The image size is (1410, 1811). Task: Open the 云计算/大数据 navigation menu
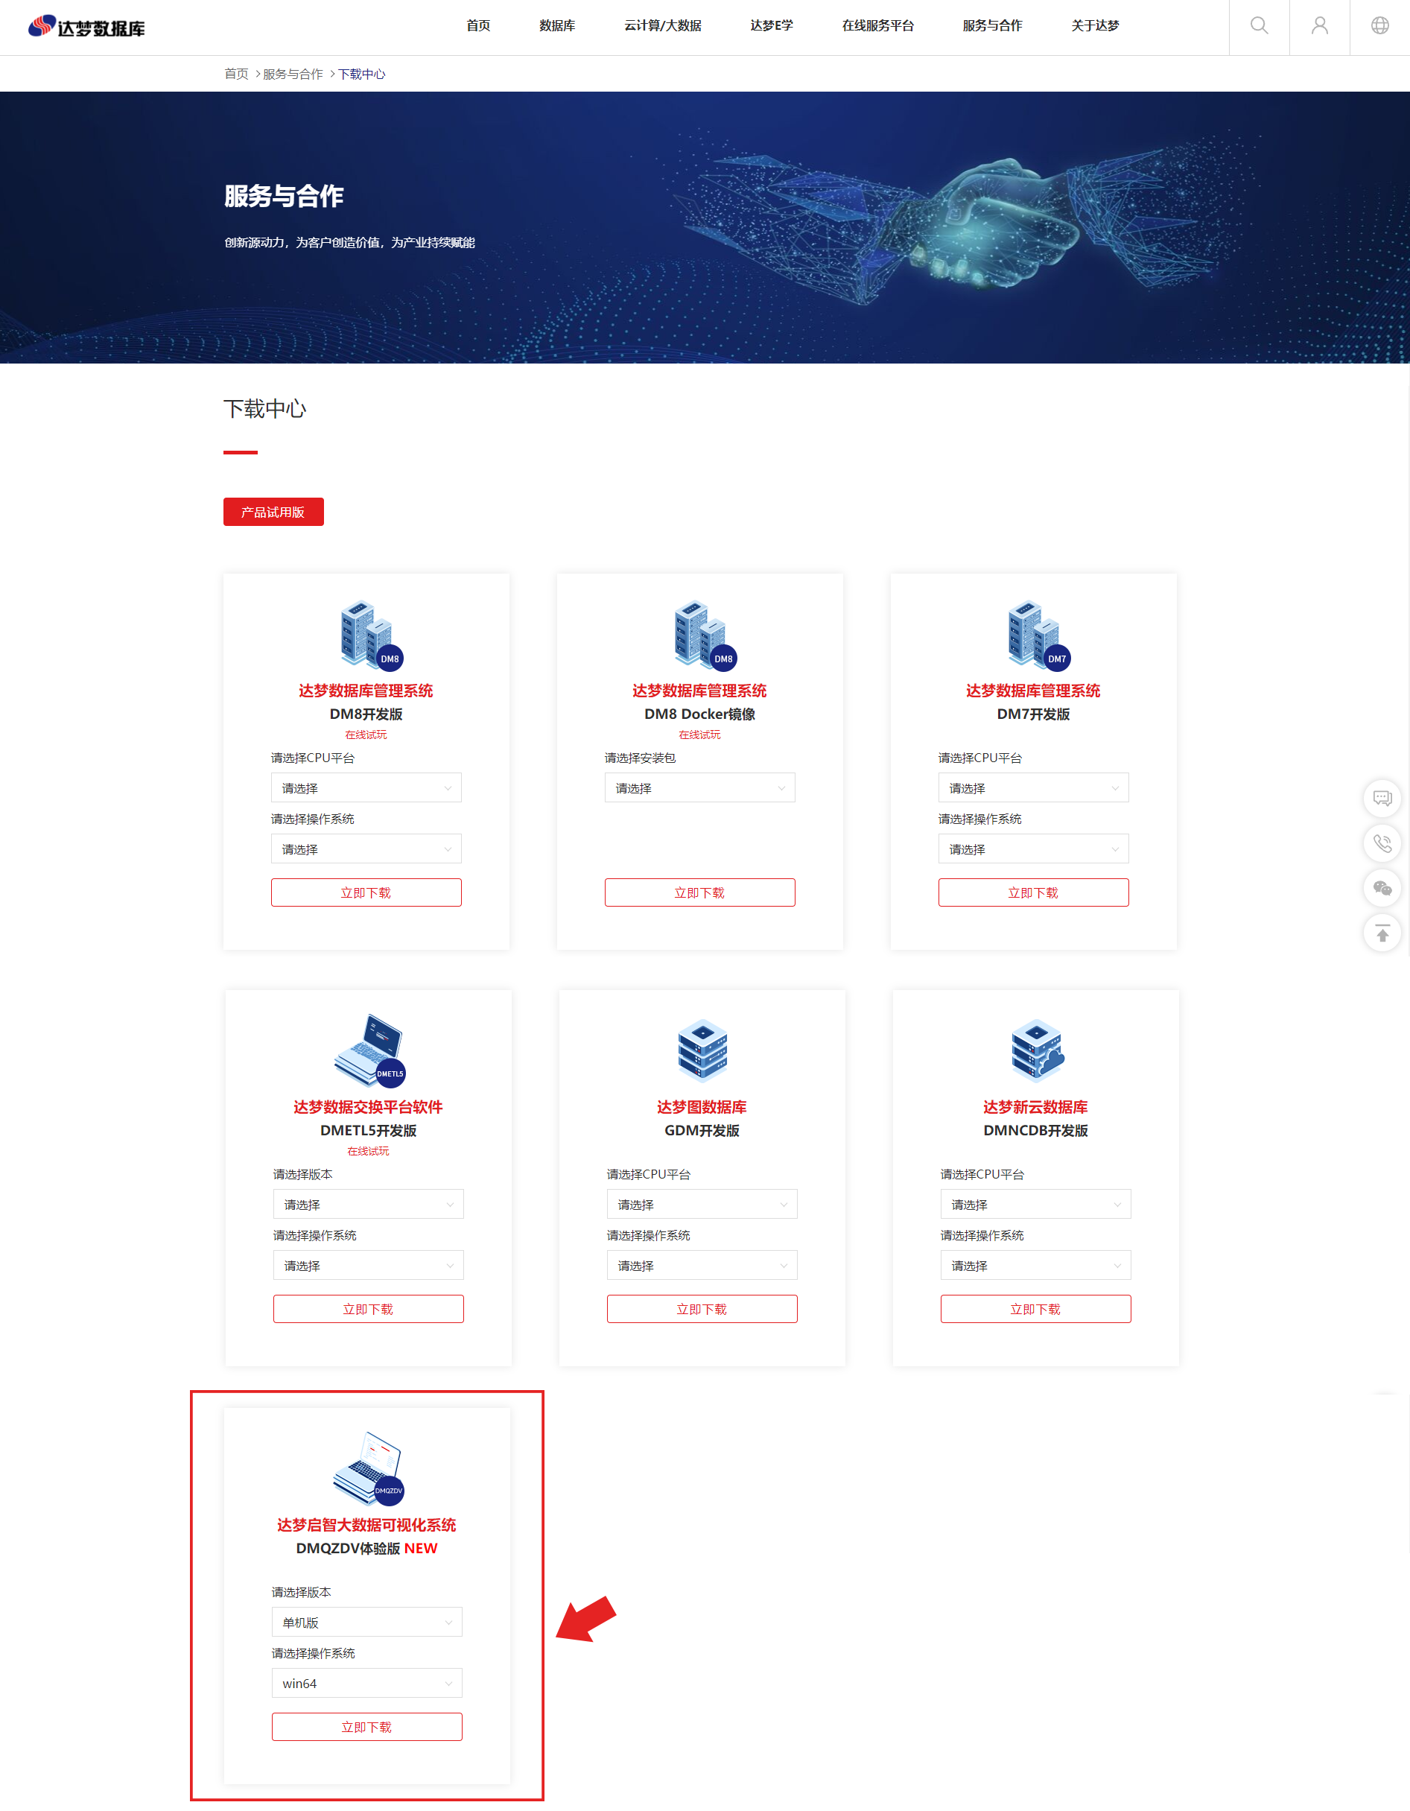662,26
